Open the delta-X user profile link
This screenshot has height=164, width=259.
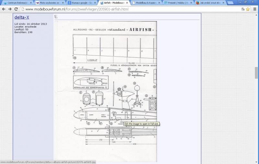pos(22,17)
